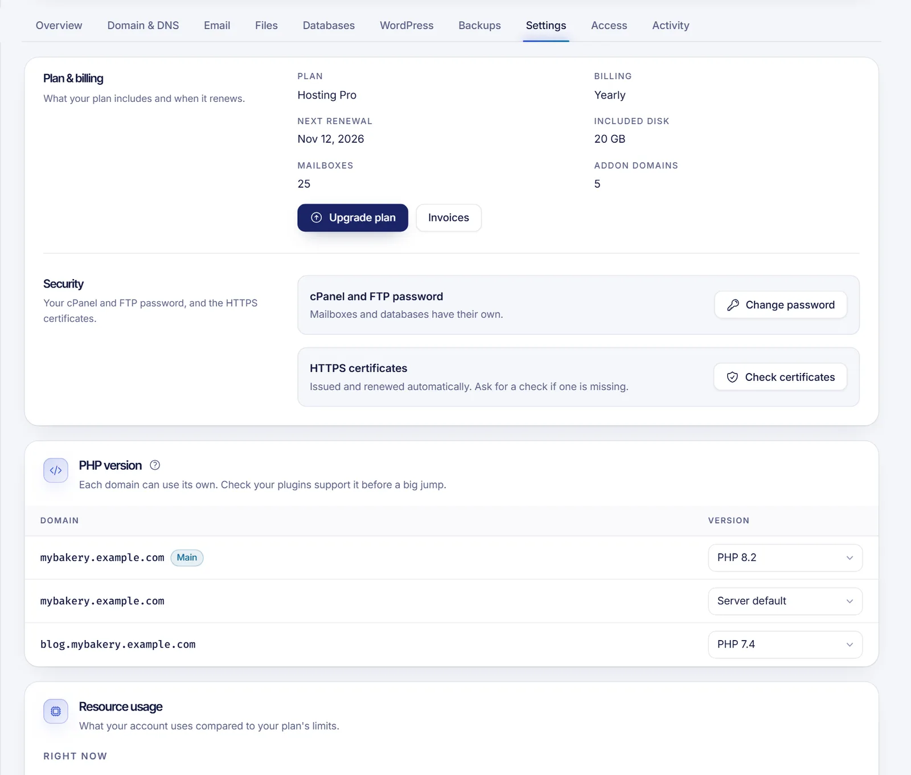Click the Resource usage heading
Viewport: 911px width, 775px height.
121,707
